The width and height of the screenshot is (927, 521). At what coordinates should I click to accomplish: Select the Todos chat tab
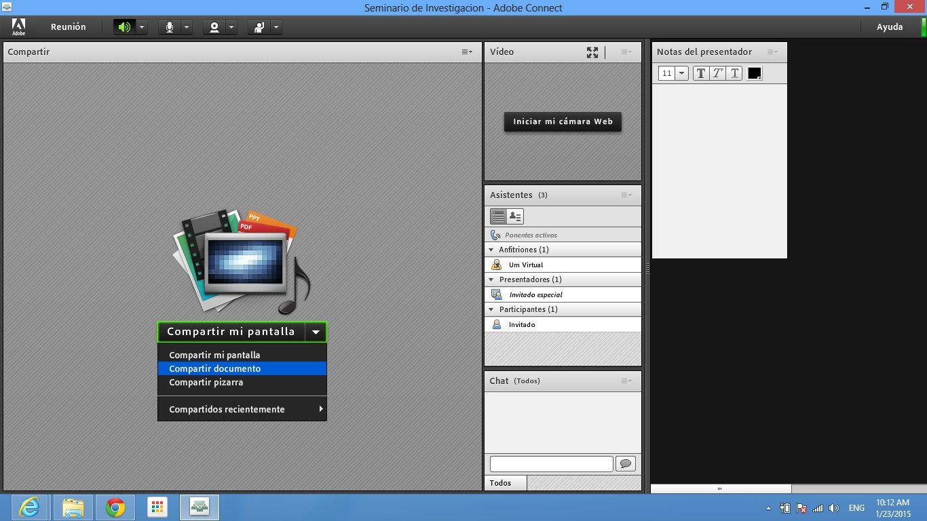(506, 483)
